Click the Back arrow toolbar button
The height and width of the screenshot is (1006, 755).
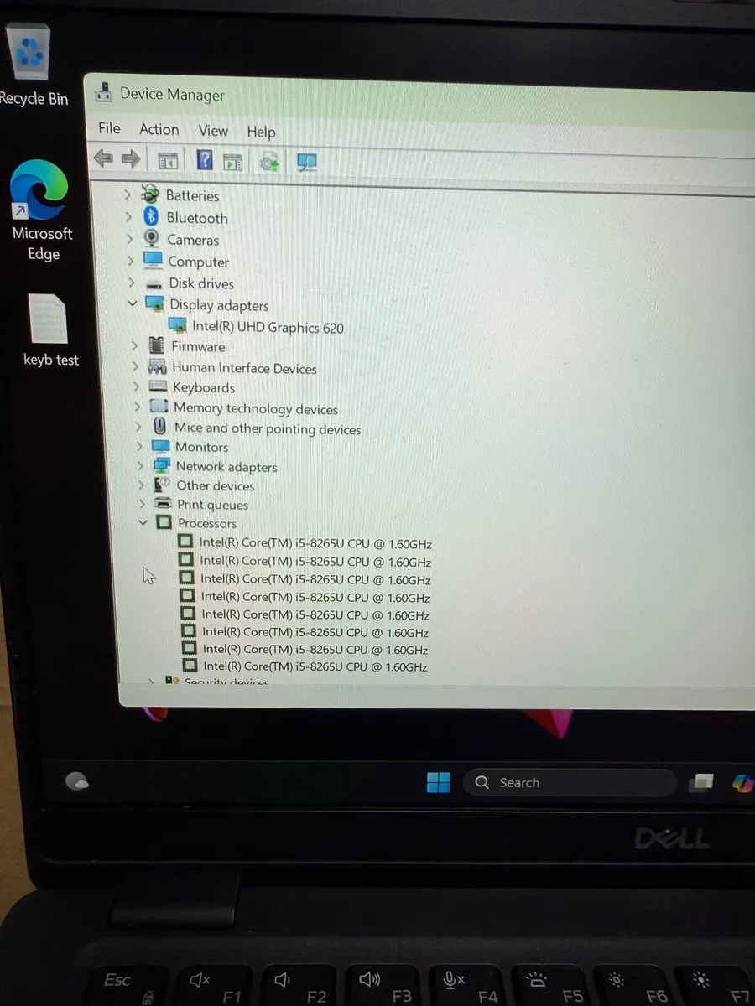tap(104, 158)
